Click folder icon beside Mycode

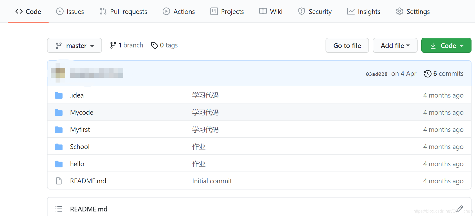(x=59, y=113)
